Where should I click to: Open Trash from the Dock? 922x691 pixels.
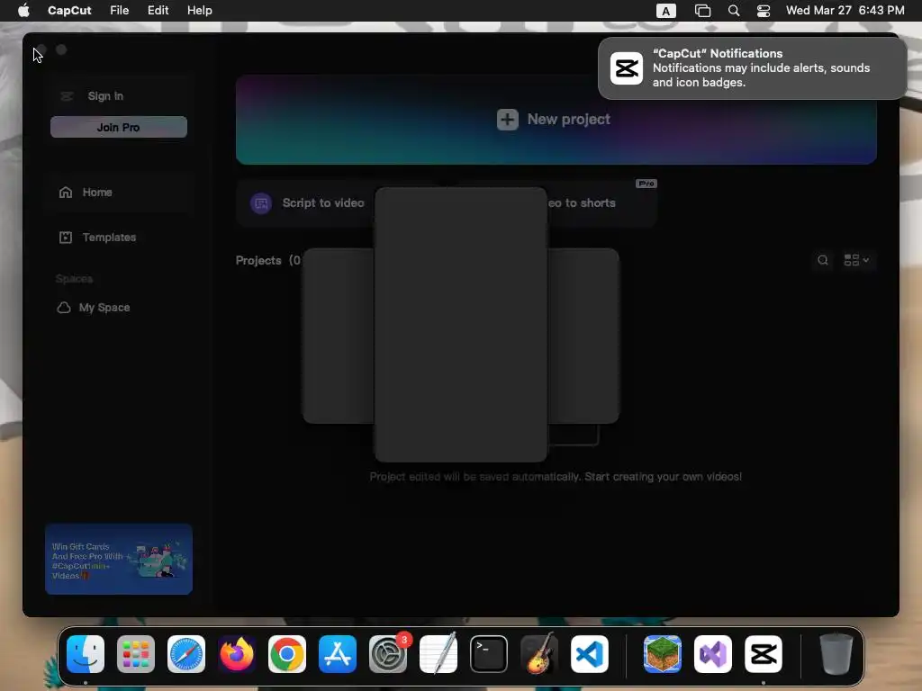[836, 654]
